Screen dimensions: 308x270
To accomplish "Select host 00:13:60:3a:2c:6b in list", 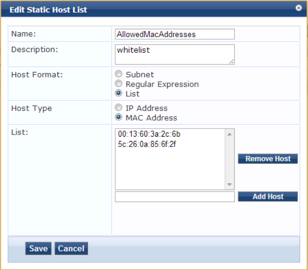I will tap(149, 134).
